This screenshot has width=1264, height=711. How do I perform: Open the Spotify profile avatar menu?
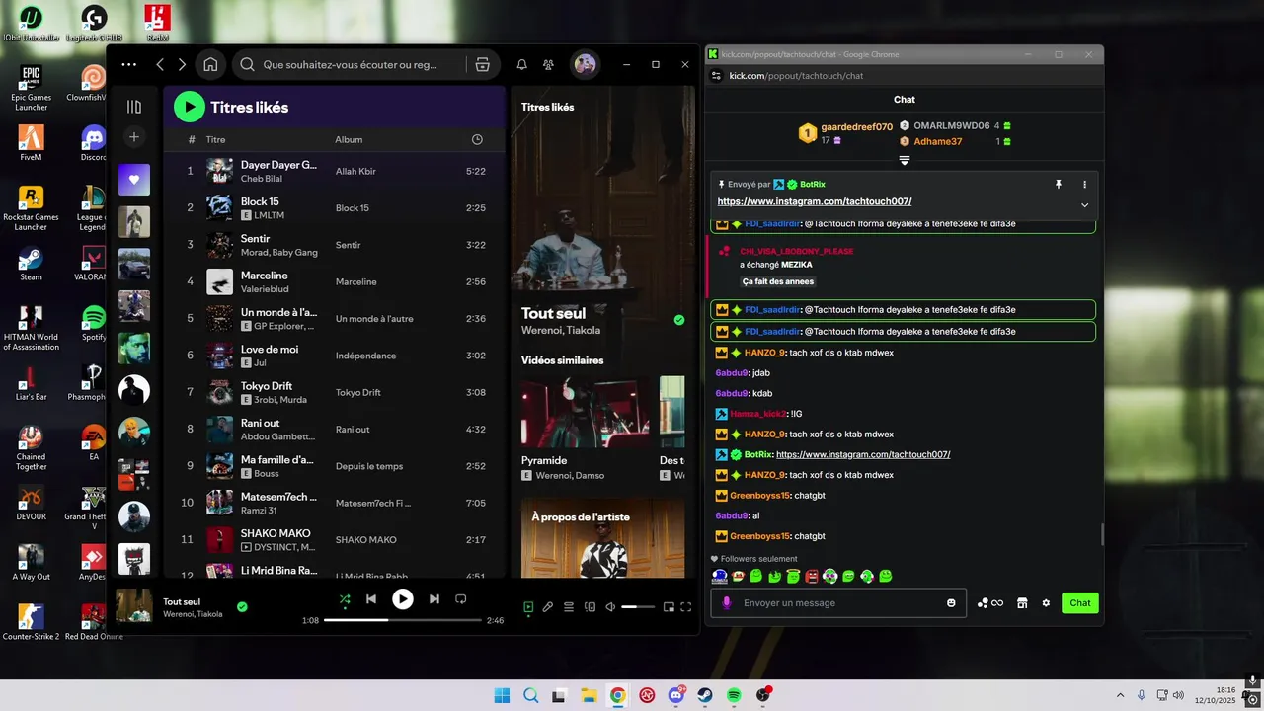coord(585,64)
